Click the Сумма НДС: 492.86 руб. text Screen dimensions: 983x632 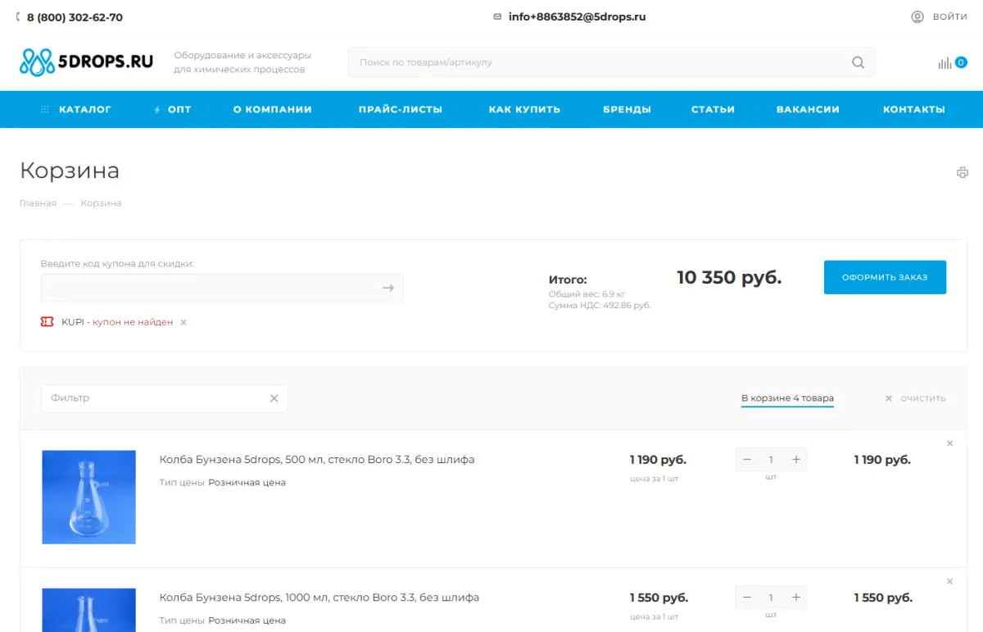[600, 306]
